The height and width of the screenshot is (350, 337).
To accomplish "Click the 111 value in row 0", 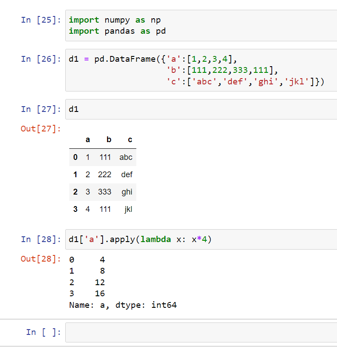I will pyautogui.click(x=105, y=157).
